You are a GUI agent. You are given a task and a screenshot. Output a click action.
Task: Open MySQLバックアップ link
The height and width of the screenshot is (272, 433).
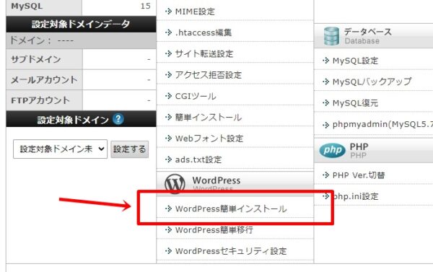[372, 82]
